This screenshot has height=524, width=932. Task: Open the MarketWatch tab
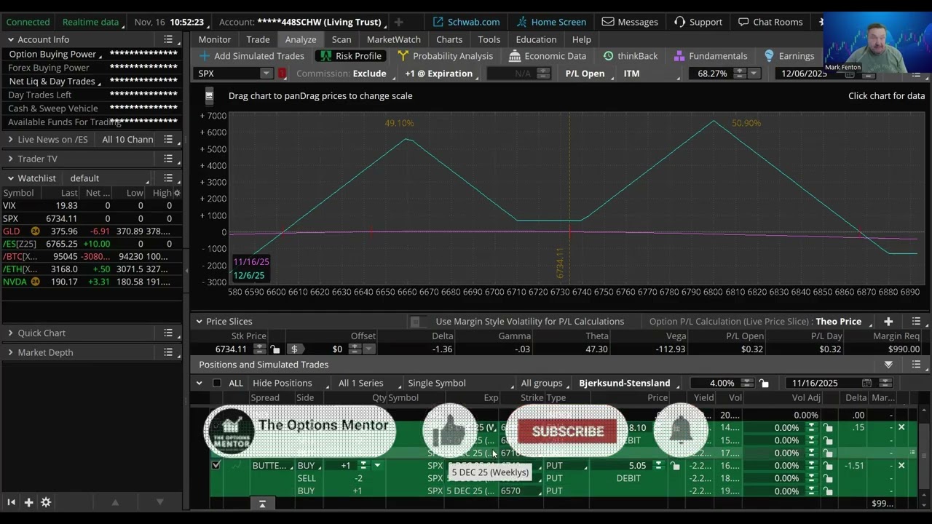pos(394,39)
